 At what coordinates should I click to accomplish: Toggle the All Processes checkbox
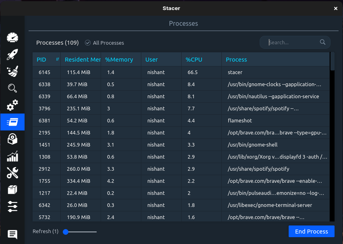tap(88, 43)
